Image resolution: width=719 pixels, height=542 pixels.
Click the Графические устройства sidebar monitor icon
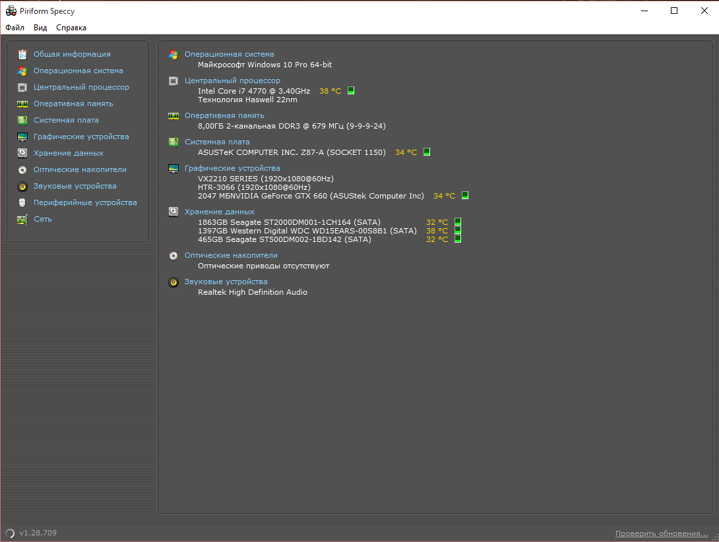[x=22, y=136]
